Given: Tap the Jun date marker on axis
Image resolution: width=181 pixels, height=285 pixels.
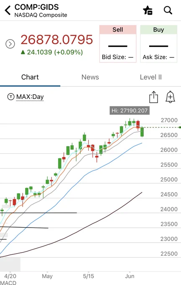Looking at the screenshot, I should (129, 276).
